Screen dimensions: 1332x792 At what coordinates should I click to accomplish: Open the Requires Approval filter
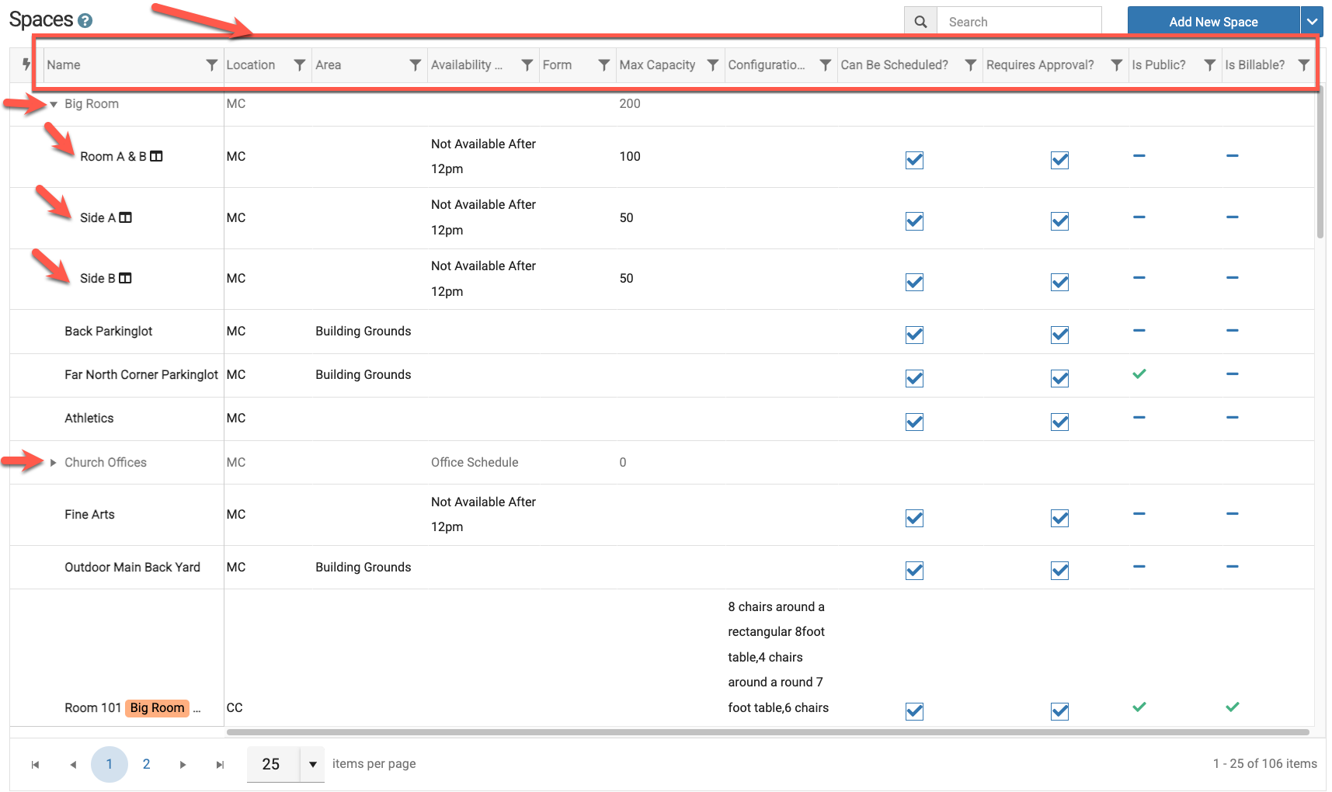pos(1116,65)
